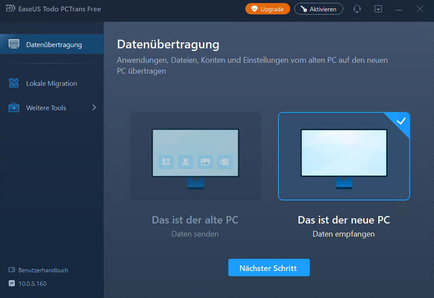Click the checkmark on the new PC card
The width and height of the screenshot is (434, 298).
point(401,121)
